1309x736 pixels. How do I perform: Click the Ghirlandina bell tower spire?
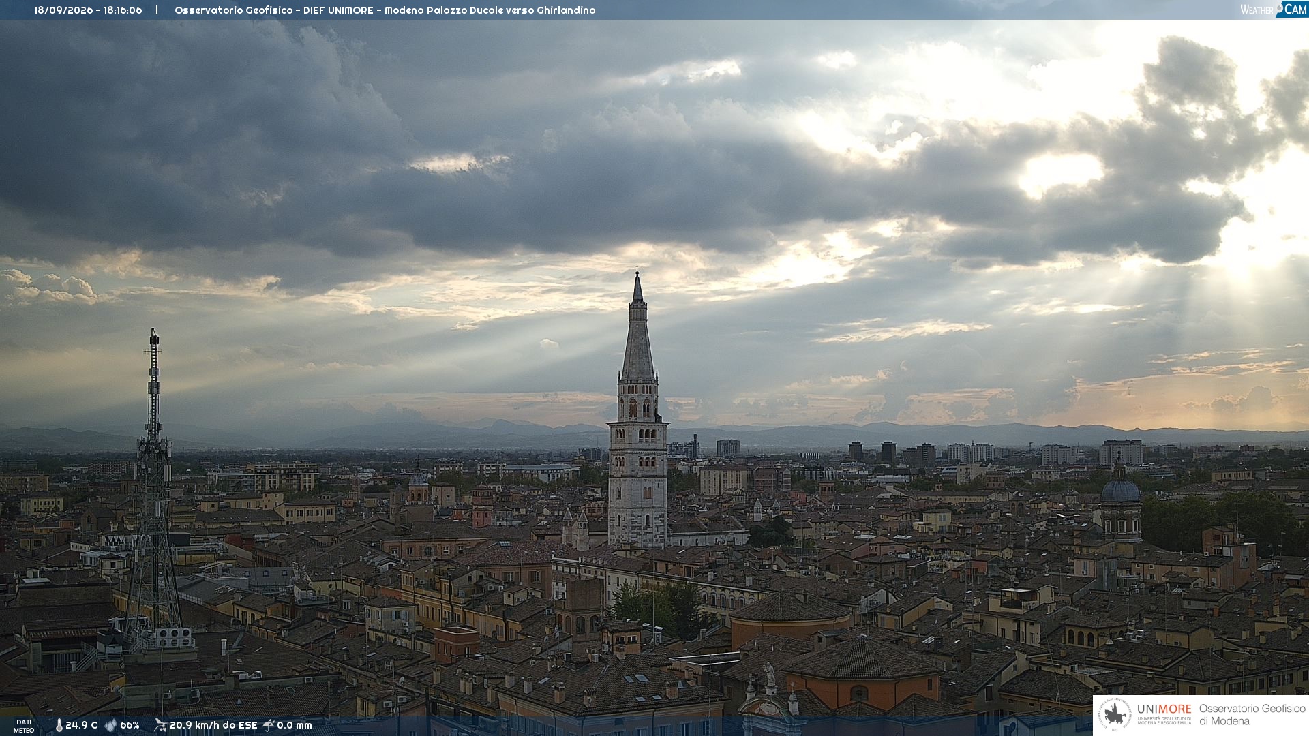pyautogui.click(x=637, y=327)
